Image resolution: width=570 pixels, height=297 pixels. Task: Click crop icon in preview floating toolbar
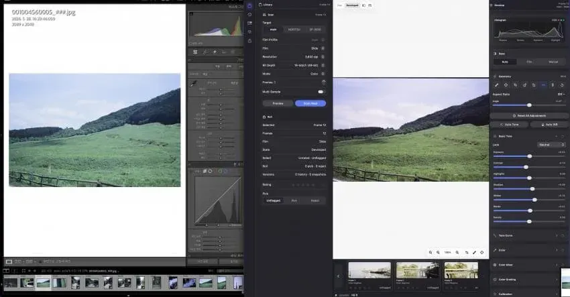coord(467,252)
